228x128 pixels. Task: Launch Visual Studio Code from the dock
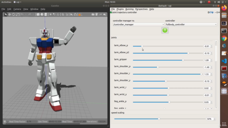click(x=224, y=61)
